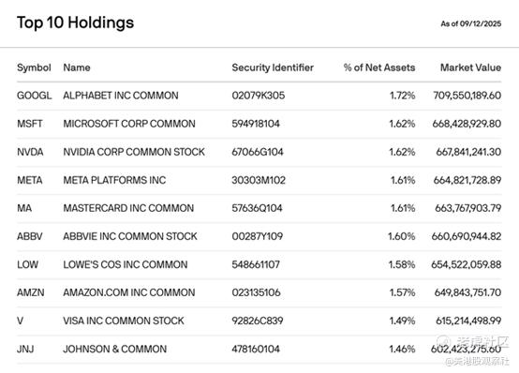Click the Symbol column header
The height and width of the screenshot is (373, 519).
(x=34, y=67)
